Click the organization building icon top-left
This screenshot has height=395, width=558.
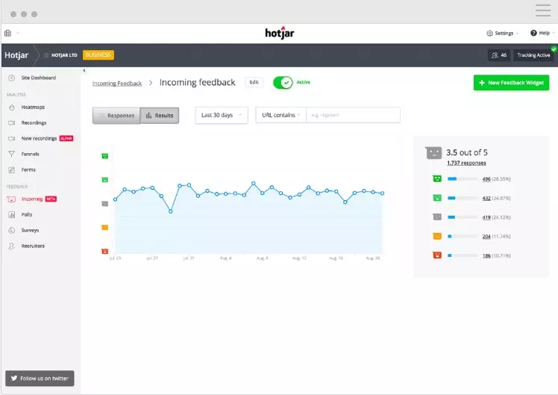(7, 33)
